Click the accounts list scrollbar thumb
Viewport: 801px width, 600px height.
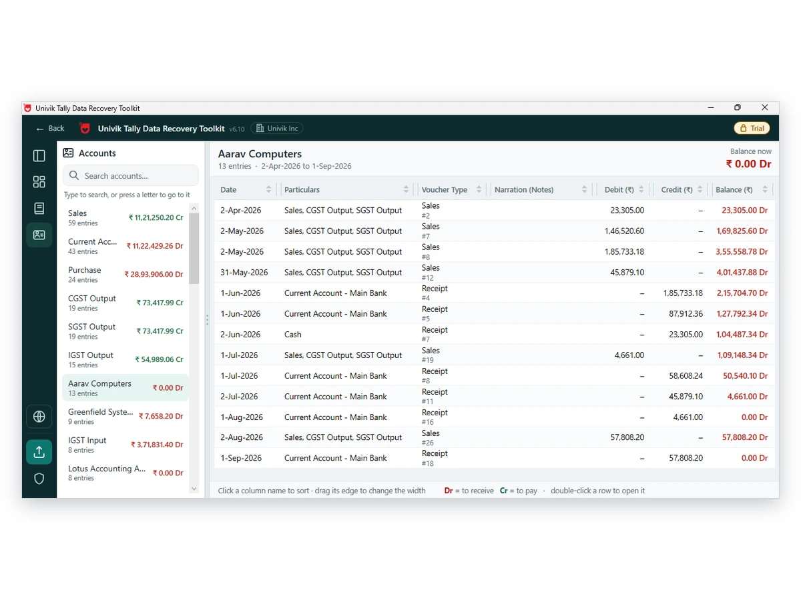[194, 248]
